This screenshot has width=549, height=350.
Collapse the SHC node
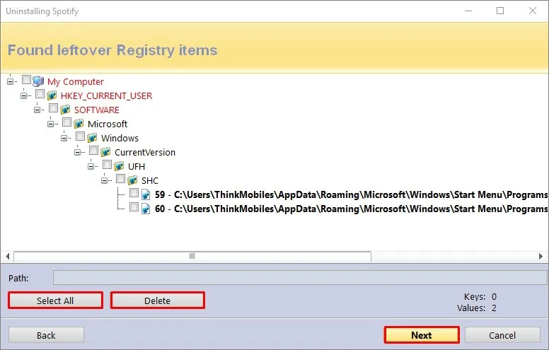(104, 180)
